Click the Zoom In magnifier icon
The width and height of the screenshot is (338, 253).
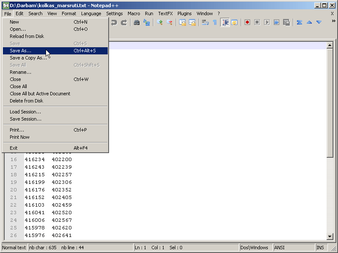(160, 22)
